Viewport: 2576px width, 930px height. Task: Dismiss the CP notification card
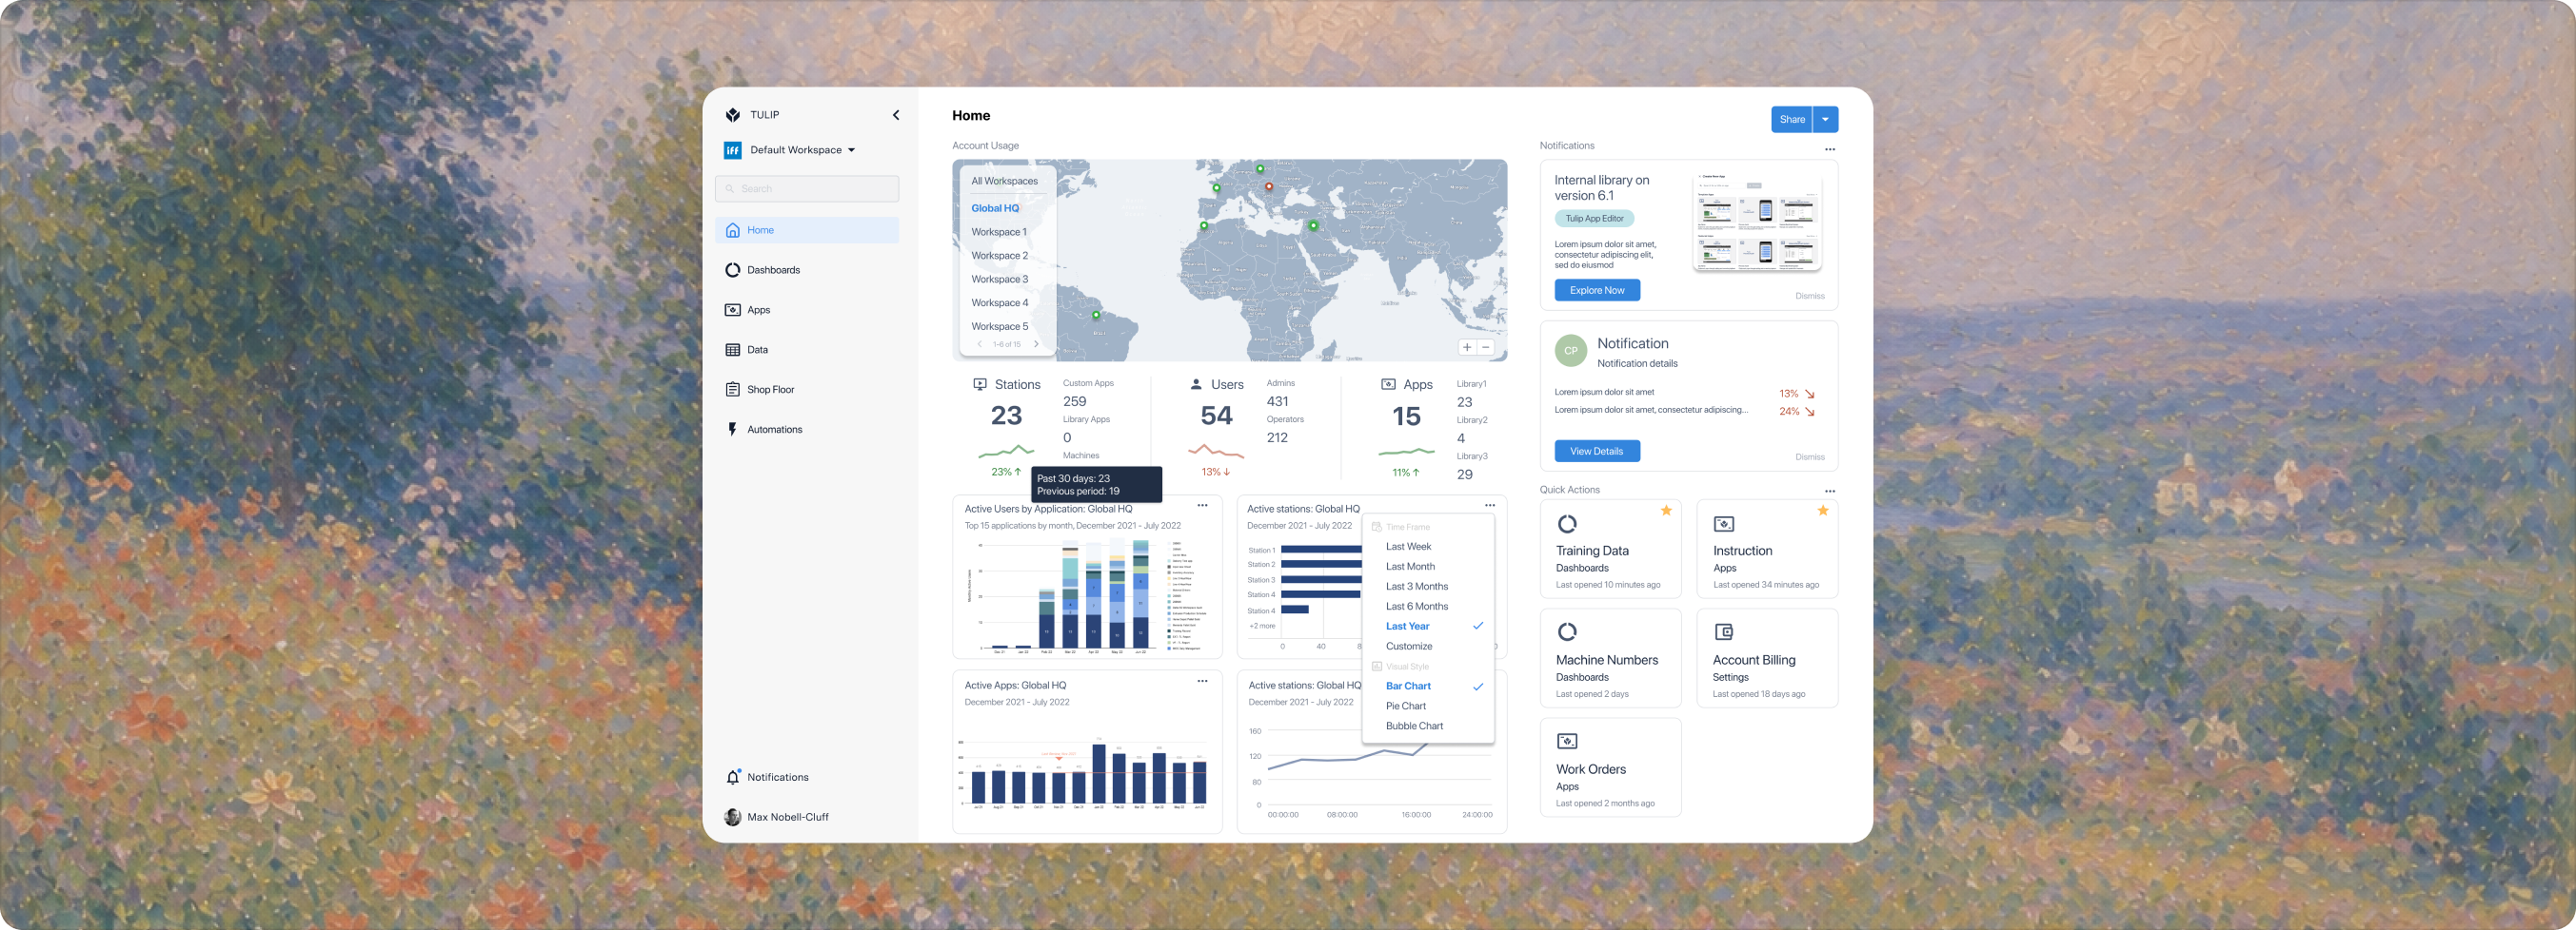[x=1809, y=456]
